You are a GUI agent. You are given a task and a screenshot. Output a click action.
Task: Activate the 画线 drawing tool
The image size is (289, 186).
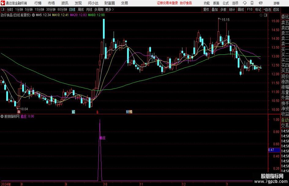point(241,9)
